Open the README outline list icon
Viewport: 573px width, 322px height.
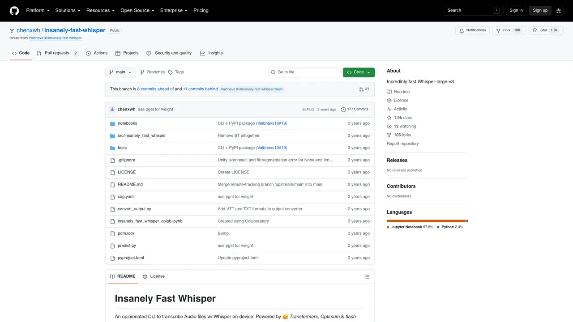367,277
